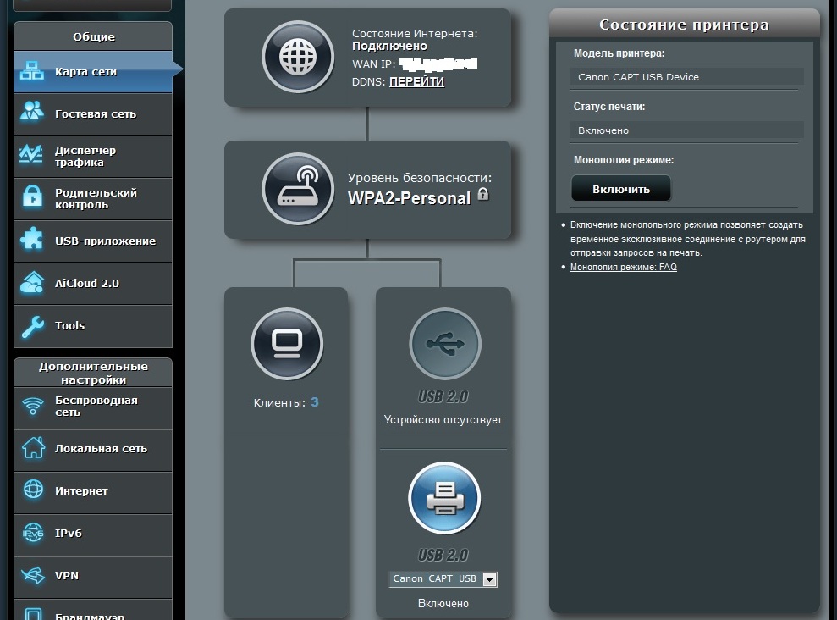837x620 pixels.
Task: Open Карта сети menu item
Action: tap(85, 72)
